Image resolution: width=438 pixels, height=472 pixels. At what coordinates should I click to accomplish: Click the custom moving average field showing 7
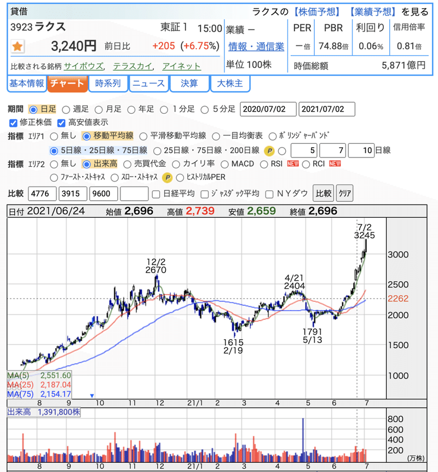click(x=332, y=150)
